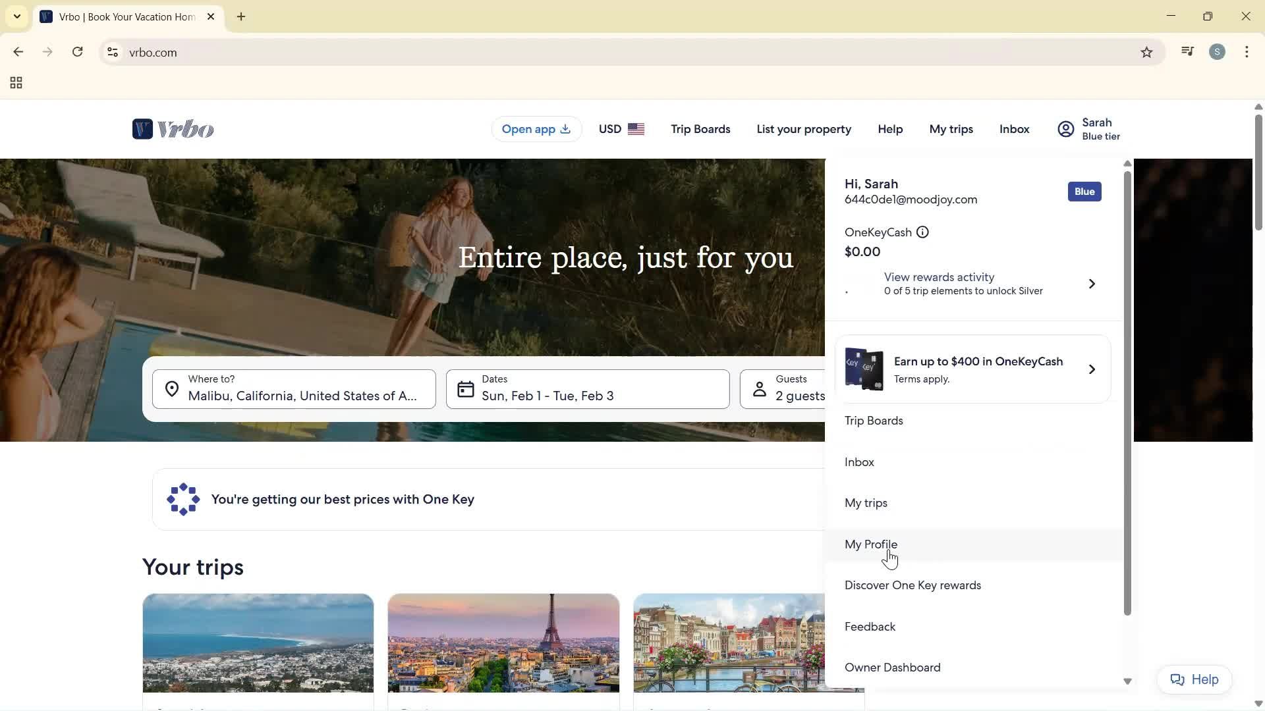1265x711 pixels.
Task: Open Sarah's account avatar in the header
Action: coord(1065,129)
